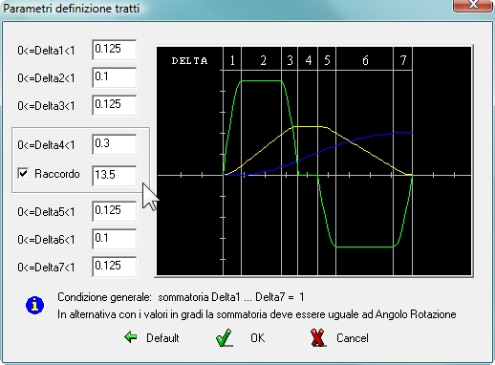Click the Delta4 field showing 0.3

coord(115,144)
